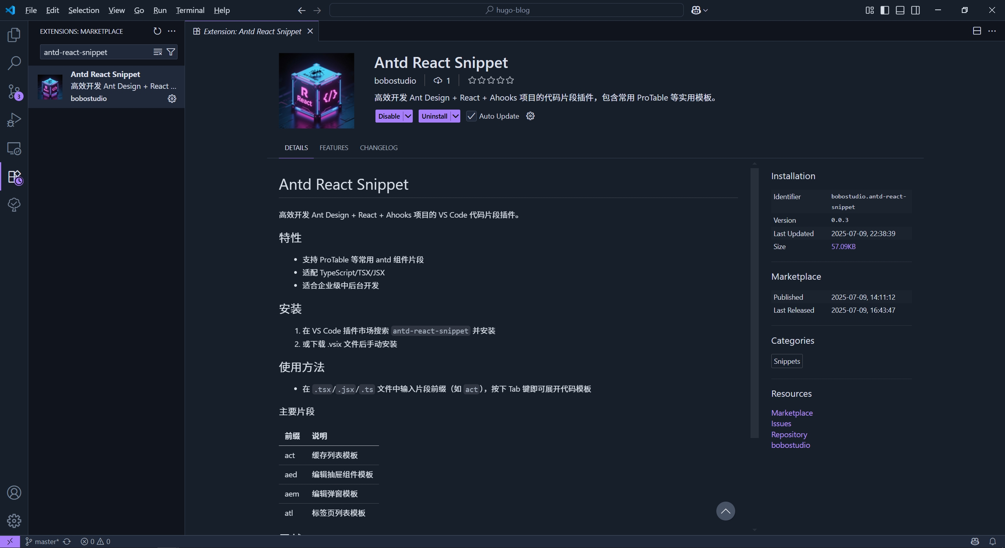Open the Source Control view

click(14, 92)
